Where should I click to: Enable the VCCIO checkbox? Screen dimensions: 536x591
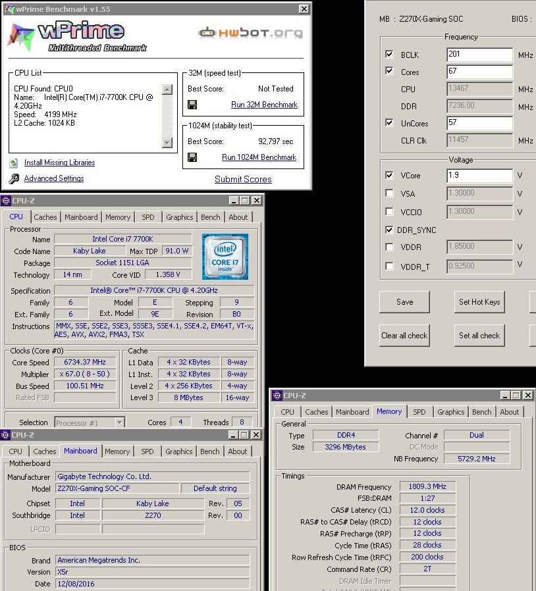(x=390, y=212)
